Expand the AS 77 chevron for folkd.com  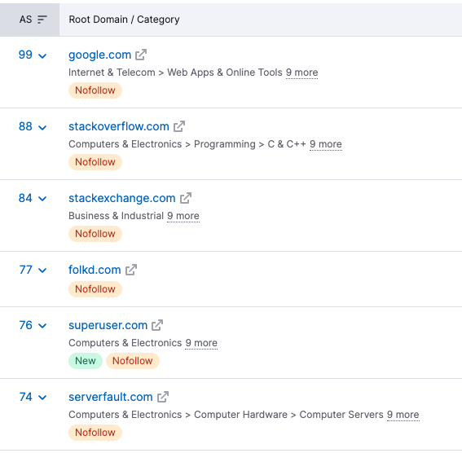click(x=42, y=270)
